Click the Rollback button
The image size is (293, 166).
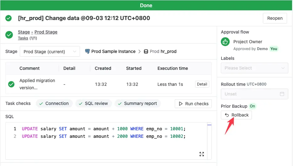click(237, 115)
